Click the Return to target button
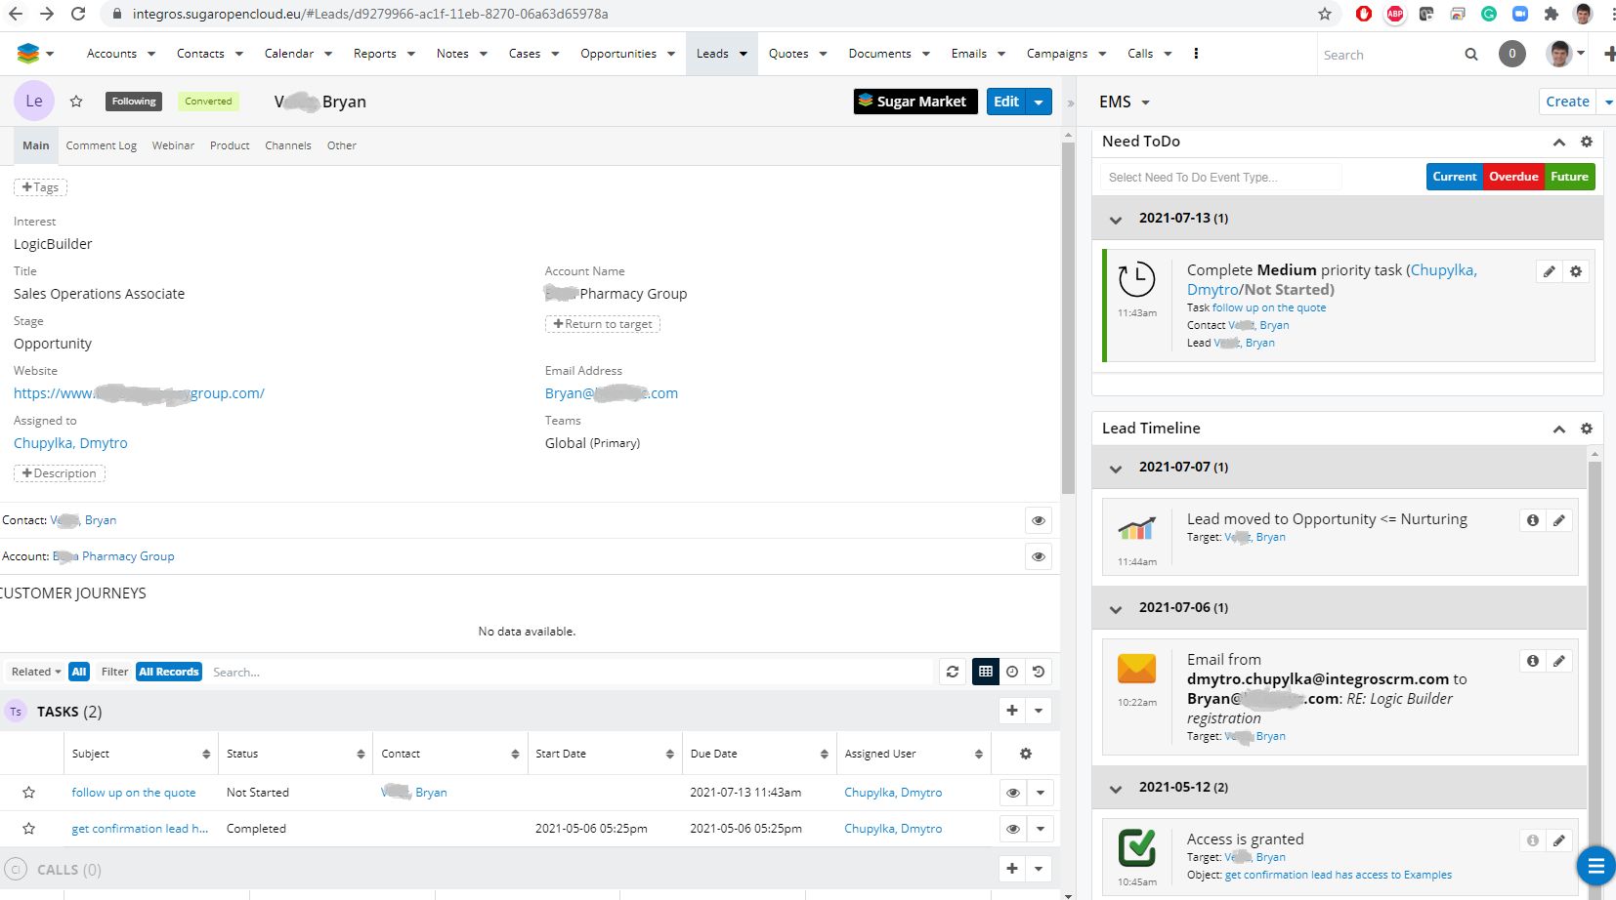This screenshot has width=1616, height=900. [603, 324]
